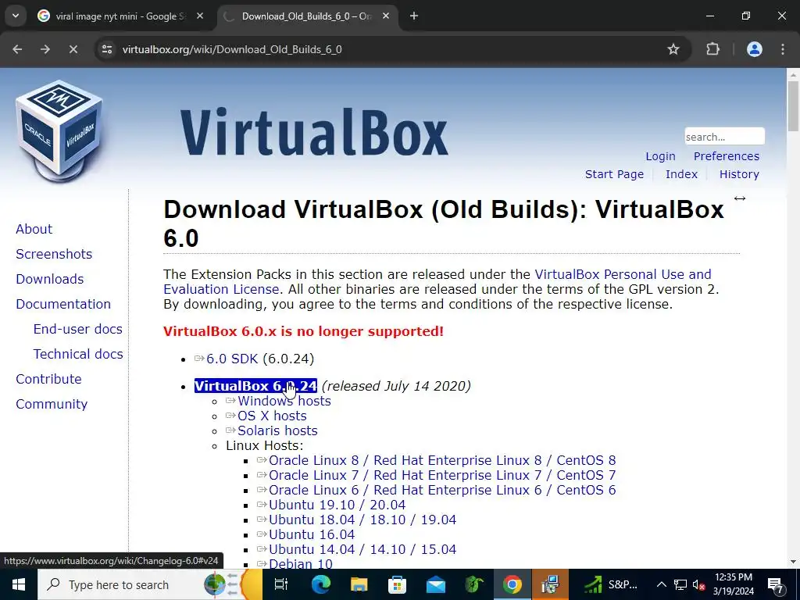
Task: Open Task View in taskbar
Action: [281, 584]
